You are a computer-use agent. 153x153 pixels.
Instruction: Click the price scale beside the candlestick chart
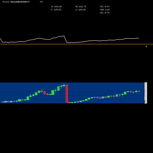click(x=146, y=93)
